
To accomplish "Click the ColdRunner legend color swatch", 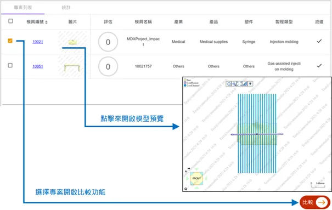I will 185,83.
